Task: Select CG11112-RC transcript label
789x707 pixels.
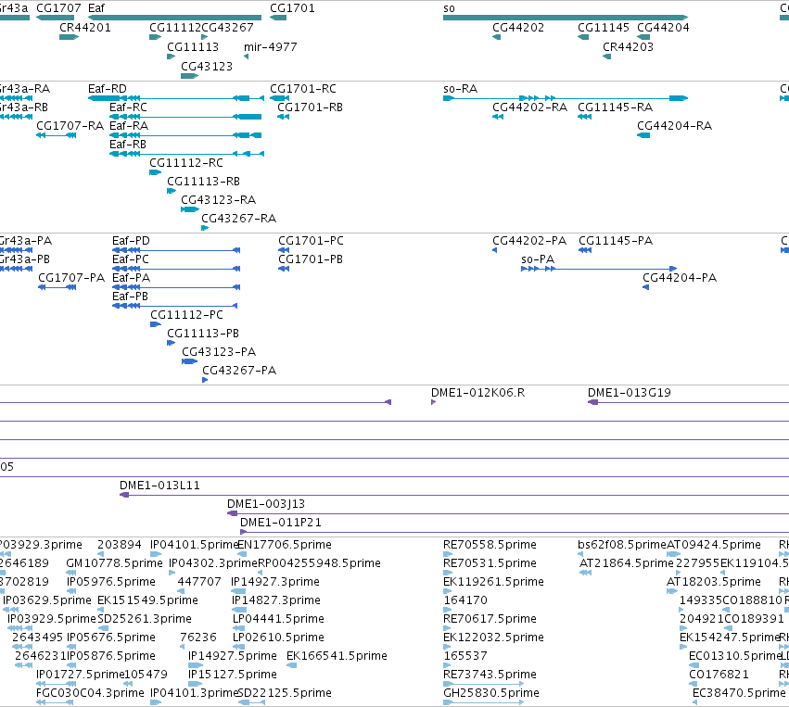Action: click(186, 163)
